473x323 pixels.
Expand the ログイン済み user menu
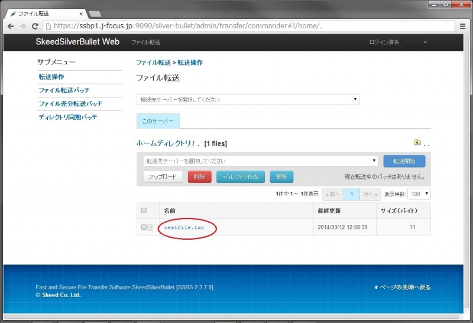pos(397,43)
